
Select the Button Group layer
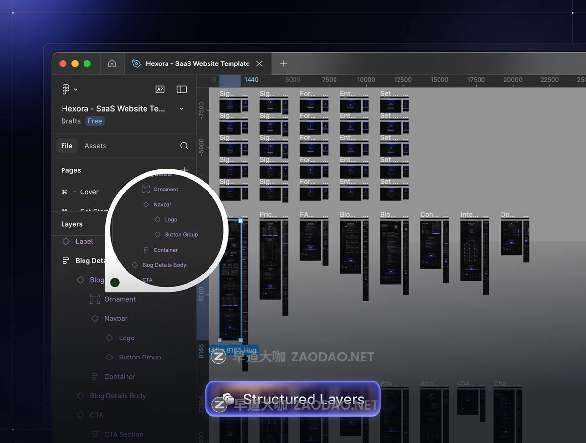(x=140, y=357)
